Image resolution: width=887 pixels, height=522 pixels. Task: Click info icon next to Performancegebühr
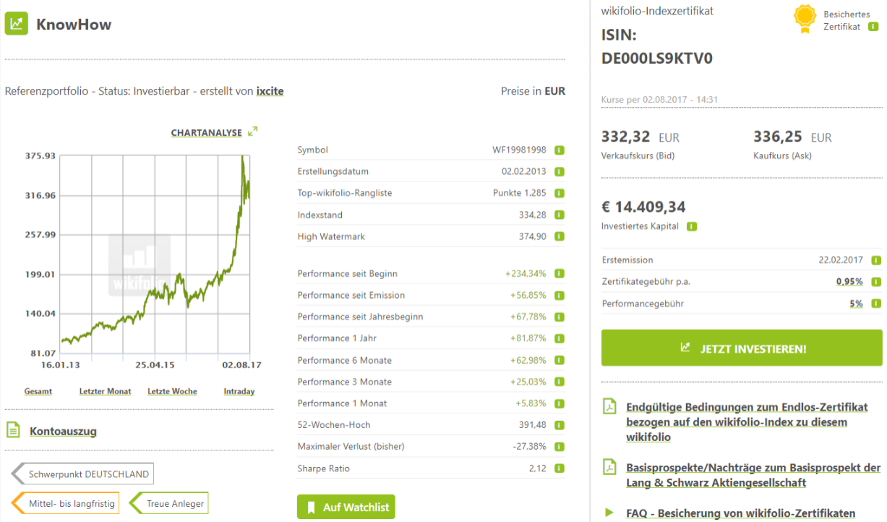pos(876,304)
